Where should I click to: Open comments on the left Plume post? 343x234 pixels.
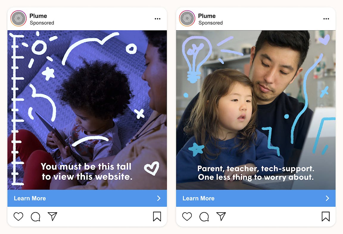coord(35,217)
